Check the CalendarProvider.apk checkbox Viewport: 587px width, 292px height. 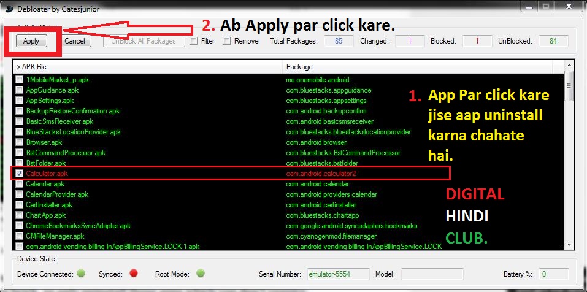pos(19,194)
